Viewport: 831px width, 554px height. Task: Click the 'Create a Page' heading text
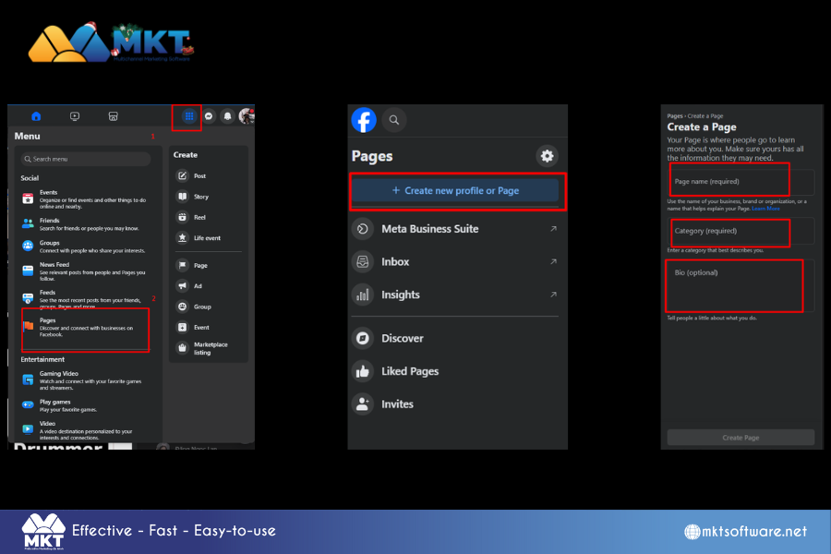pyautogui.click(x=701, y=126)
